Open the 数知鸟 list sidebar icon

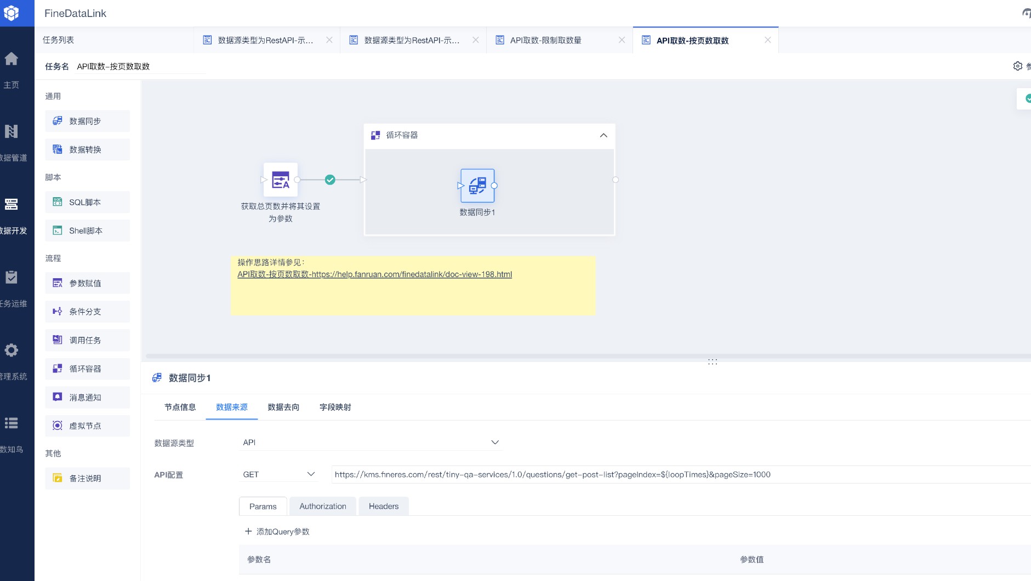click(11, 423)
